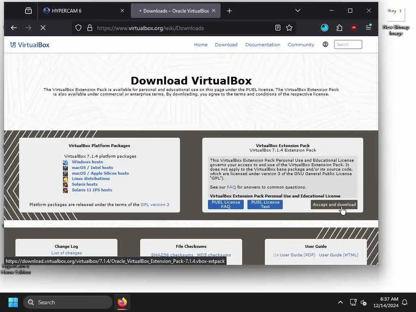Open the uBlock Origin red shield icon

click(x=354, y=28)
